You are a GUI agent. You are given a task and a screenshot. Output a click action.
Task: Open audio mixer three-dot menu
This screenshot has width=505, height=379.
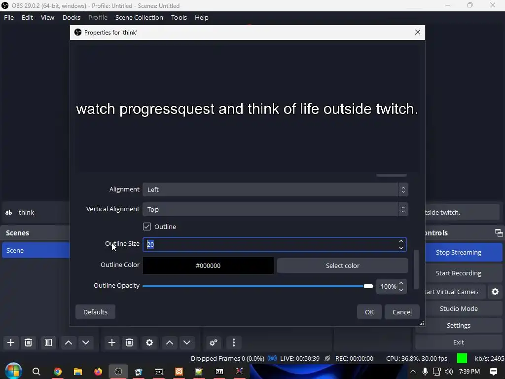[x=234, y=342]
